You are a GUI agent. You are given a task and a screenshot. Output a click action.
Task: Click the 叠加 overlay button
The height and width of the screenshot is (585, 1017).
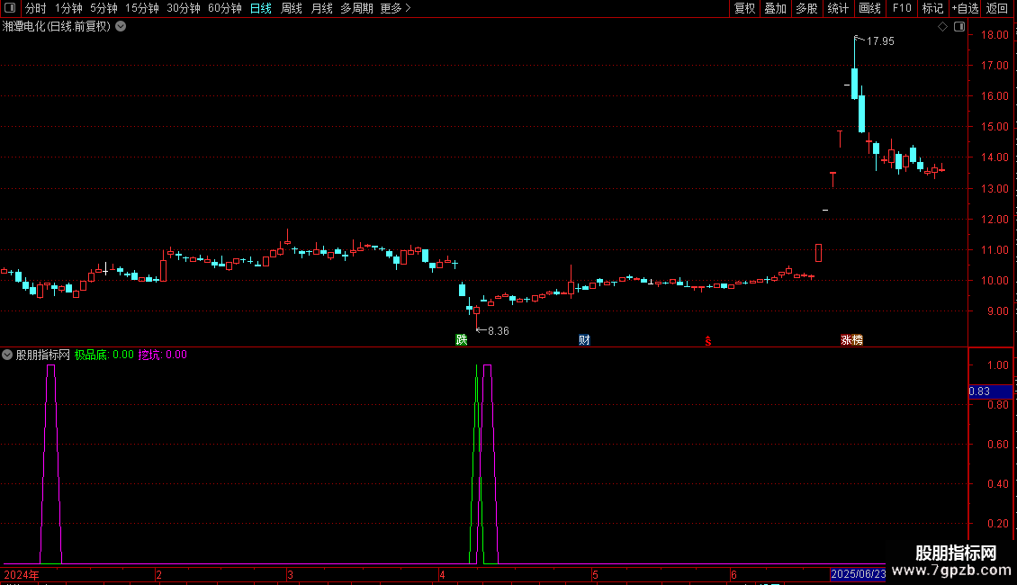tap(775, 8)
